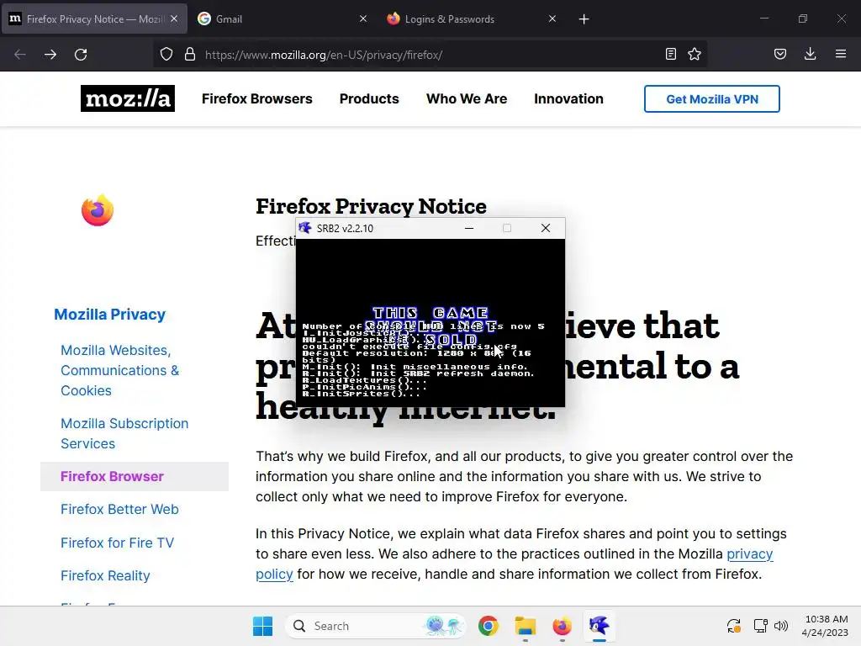Open the Products menu
Screen dimensions: 861x646
tap(369, 99)
